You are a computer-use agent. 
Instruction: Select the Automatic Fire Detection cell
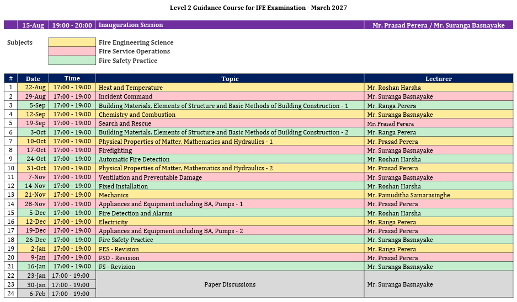point(230,159)
